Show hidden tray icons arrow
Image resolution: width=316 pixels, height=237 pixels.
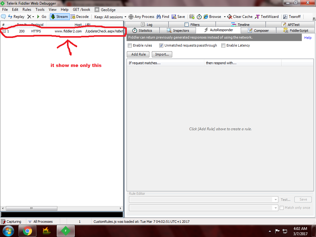pyautogui.click(x=270, y=231)
